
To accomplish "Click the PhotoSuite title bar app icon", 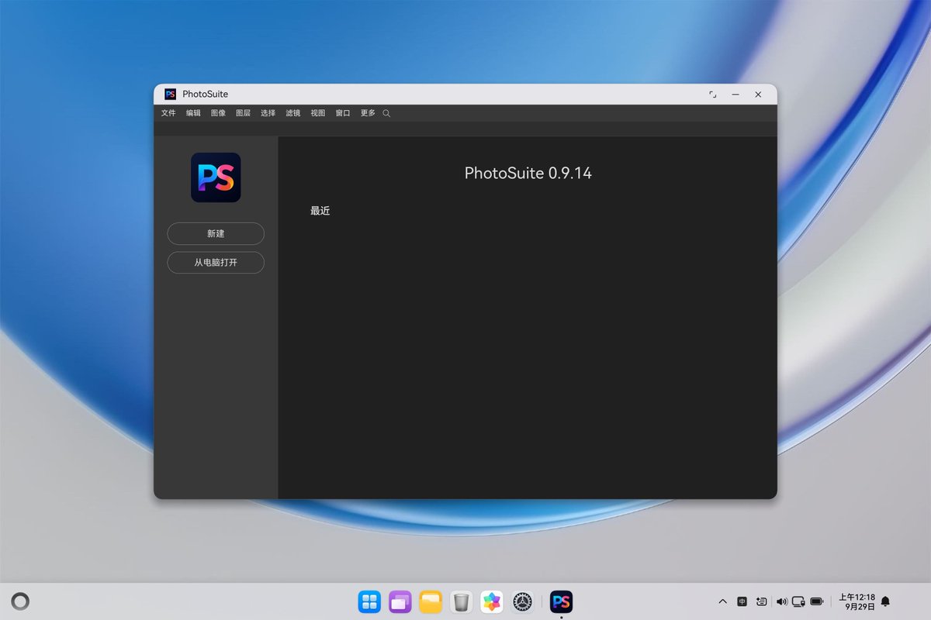I will (x=171, y=94).
